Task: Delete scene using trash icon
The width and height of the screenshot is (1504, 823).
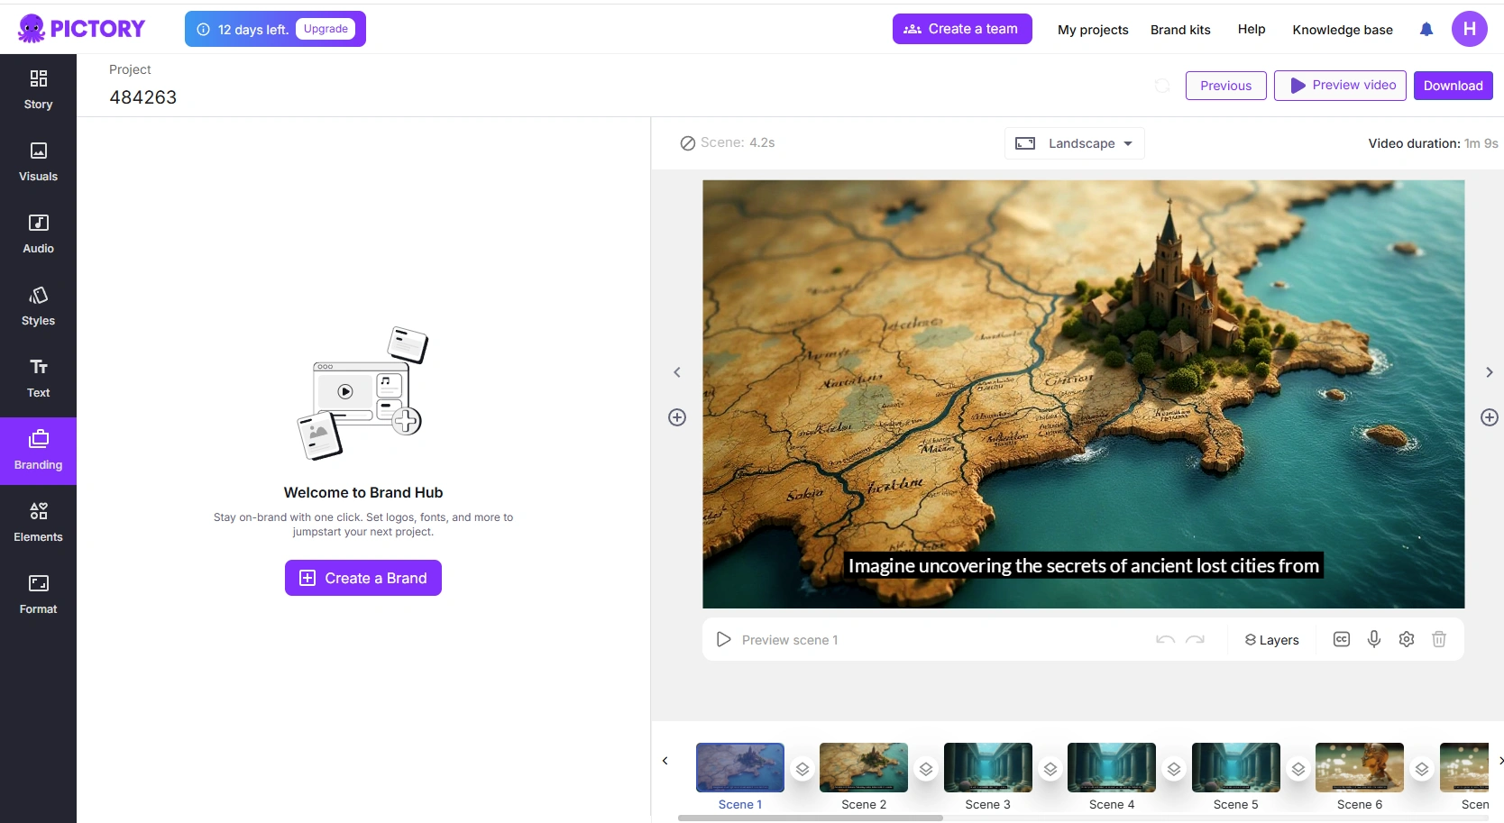Action: pyautogui.click(x=1439, y=639)
